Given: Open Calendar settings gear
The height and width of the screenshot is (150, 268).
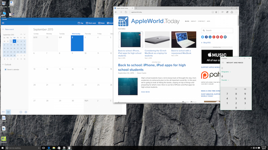Looking at the screenshot, I should coord(26,112).
